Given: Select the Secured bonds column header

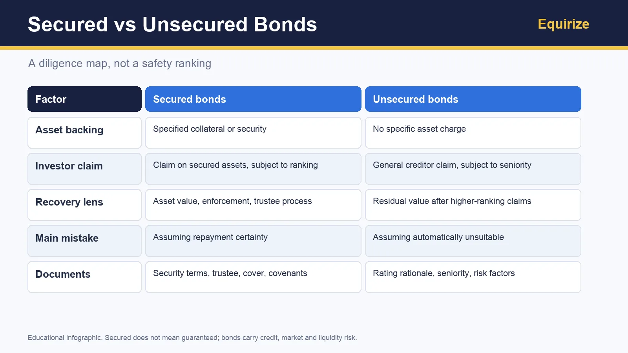Looking at the screenshot, I should 253,99.
